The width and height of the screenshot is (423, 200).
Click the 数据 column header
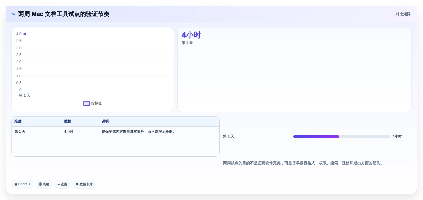[x=68, y=121]
